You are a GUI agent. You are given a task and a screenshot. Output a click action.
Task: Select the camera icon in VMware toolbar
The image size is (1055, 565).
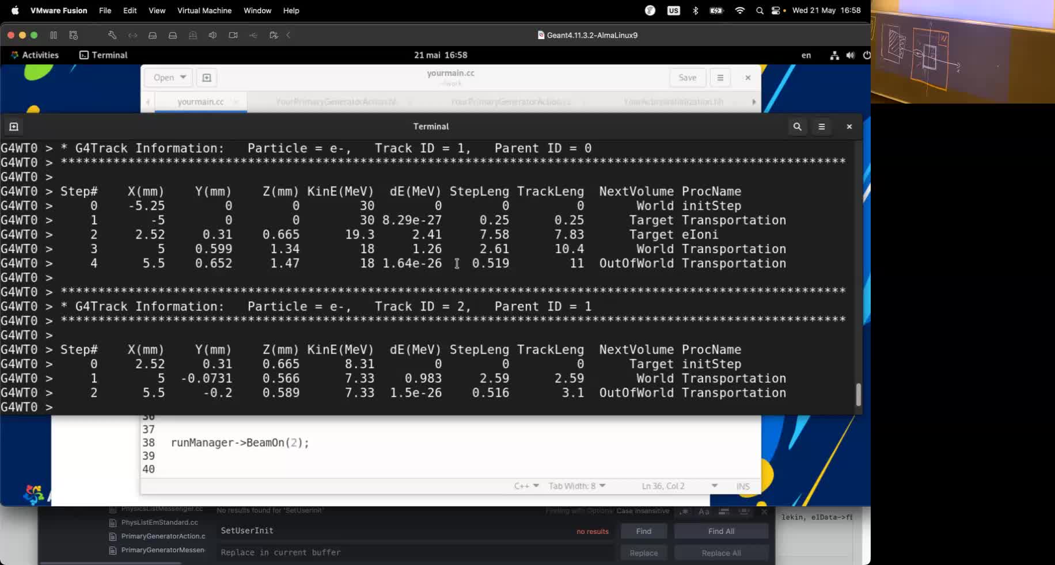point(233,35)
